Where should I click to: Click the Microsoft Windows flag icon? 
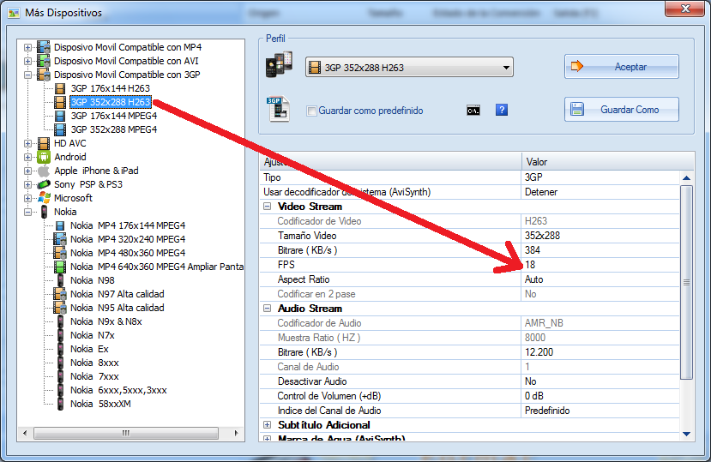point(44,198)
